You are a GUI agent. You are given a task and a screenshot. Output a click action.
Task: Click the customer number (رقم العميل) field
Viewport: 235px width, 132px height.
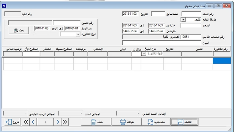(66, 23)
